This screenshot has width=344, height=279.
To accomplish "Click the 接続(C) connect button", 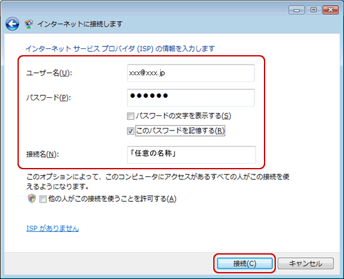I will [245, 263].
